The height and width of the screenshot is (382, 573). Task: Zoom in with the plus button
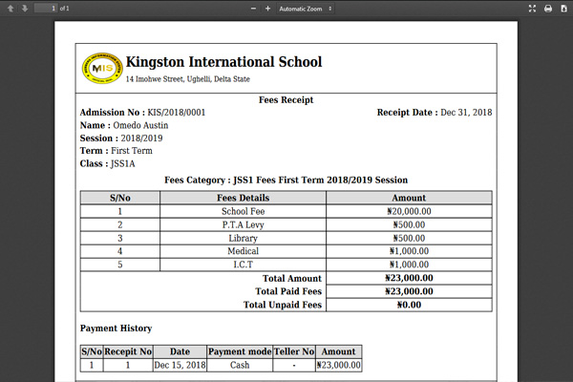267,9
